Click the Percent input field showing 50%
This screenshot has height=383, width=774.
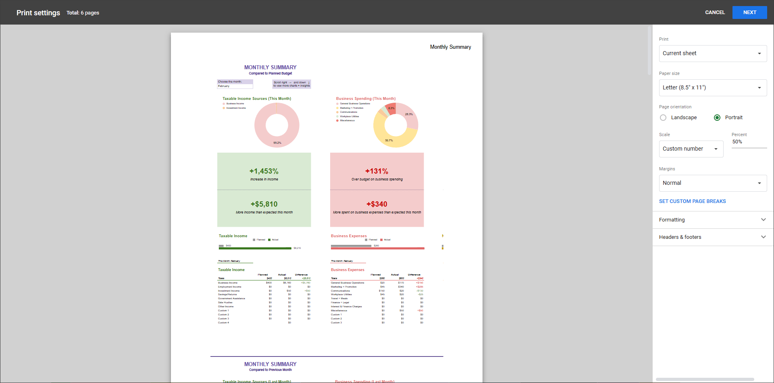(749, 142)
